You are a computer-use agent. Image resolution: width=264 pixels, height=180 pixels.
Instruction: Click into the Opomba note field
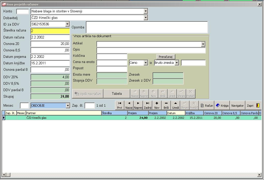(x=147, y=27)
